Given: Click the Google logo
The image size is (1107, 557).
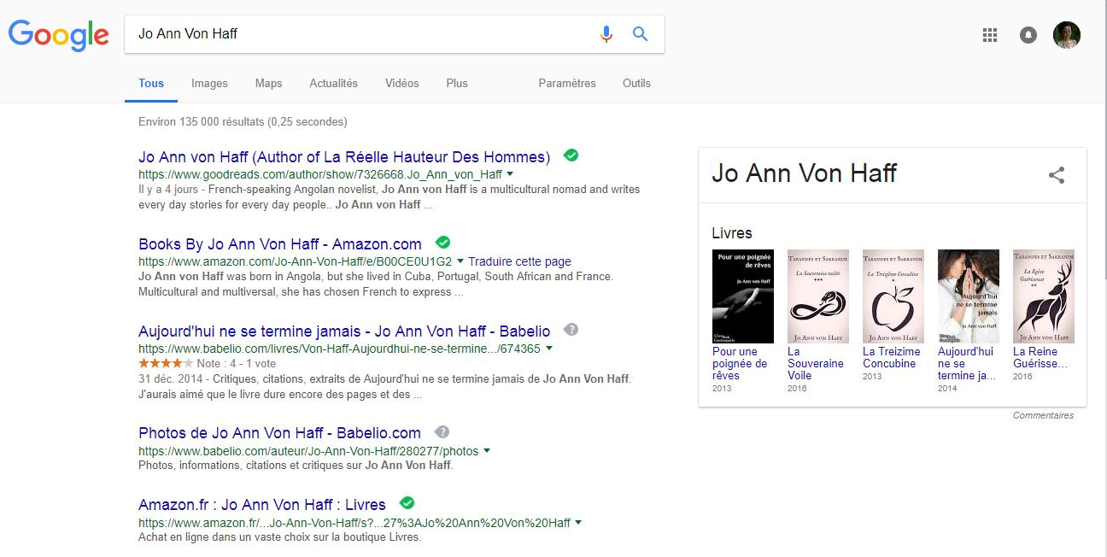Looking at the screenshot, I should (58, 35).
